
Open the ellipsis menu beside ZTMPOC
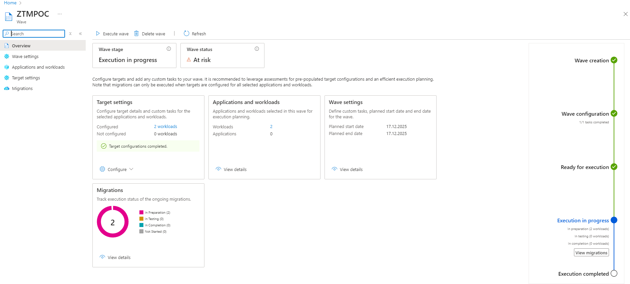pos(60,14)
